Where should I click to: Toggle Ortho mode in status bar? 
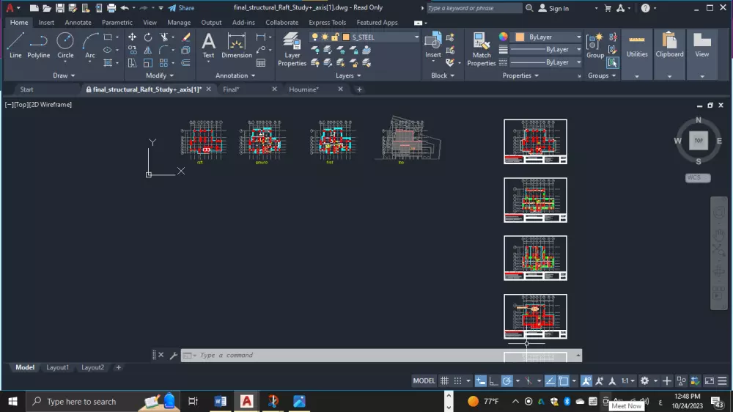pyautogui.click(x=493, y=380)
